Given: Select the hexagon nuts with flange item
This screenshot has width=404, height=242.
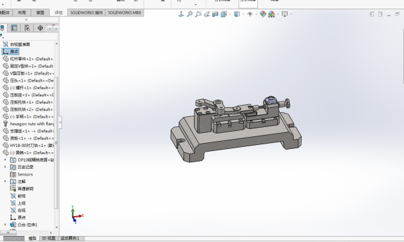Looking at the screenshot, I should click(28, 124).
